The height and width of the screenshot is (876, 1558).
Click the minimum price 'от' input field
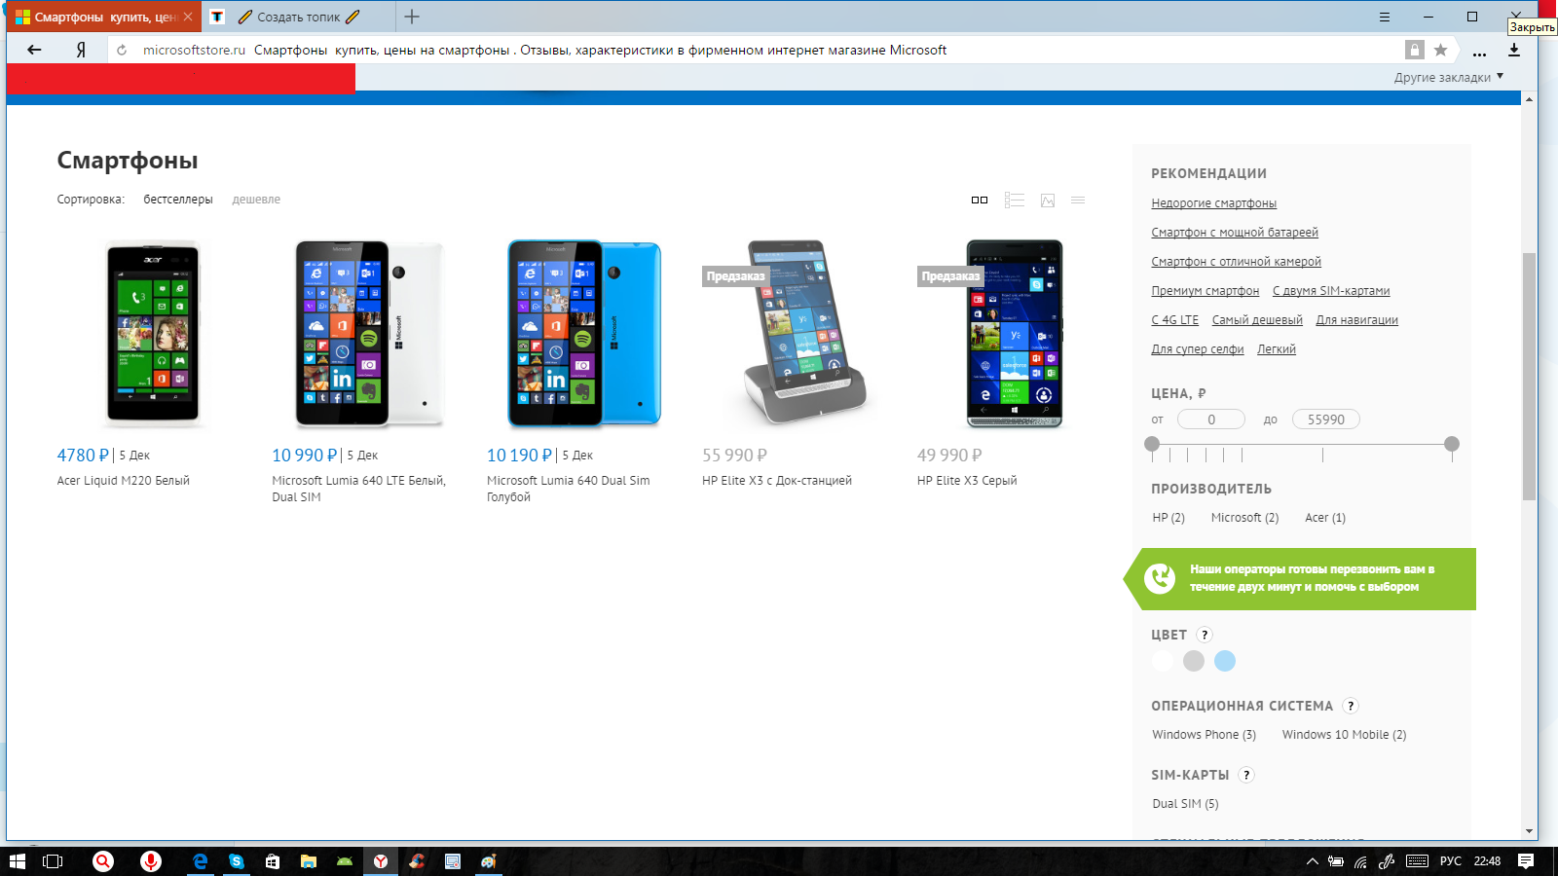pyautogui.click(x=1211, y=420)
